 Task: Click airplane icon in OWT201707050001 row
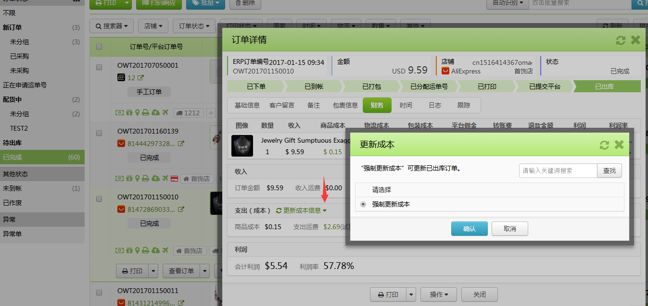(x=165, y=113)
